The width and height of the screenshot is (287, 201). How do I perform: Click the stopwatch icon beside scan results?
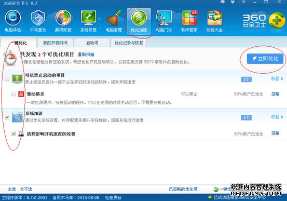click(10, 58)
